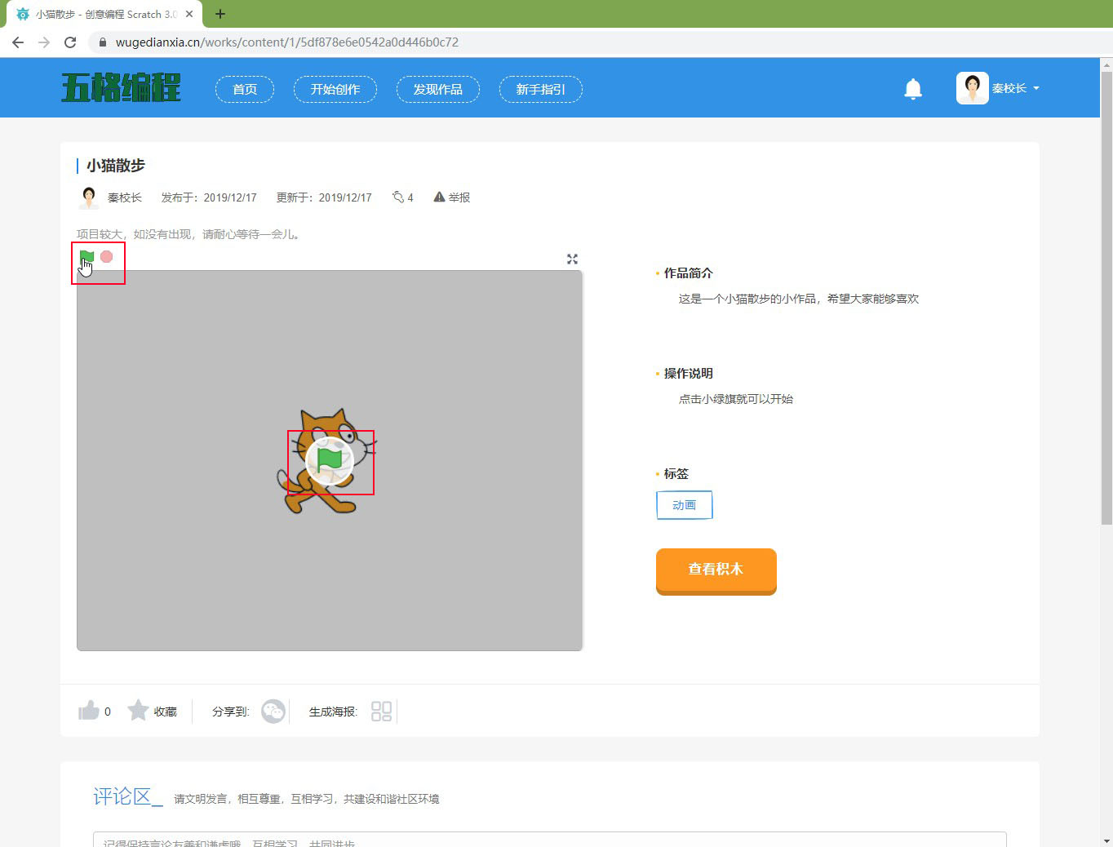
Task: Generate poster via QR grid icon
Action: (x=381, y=712)
